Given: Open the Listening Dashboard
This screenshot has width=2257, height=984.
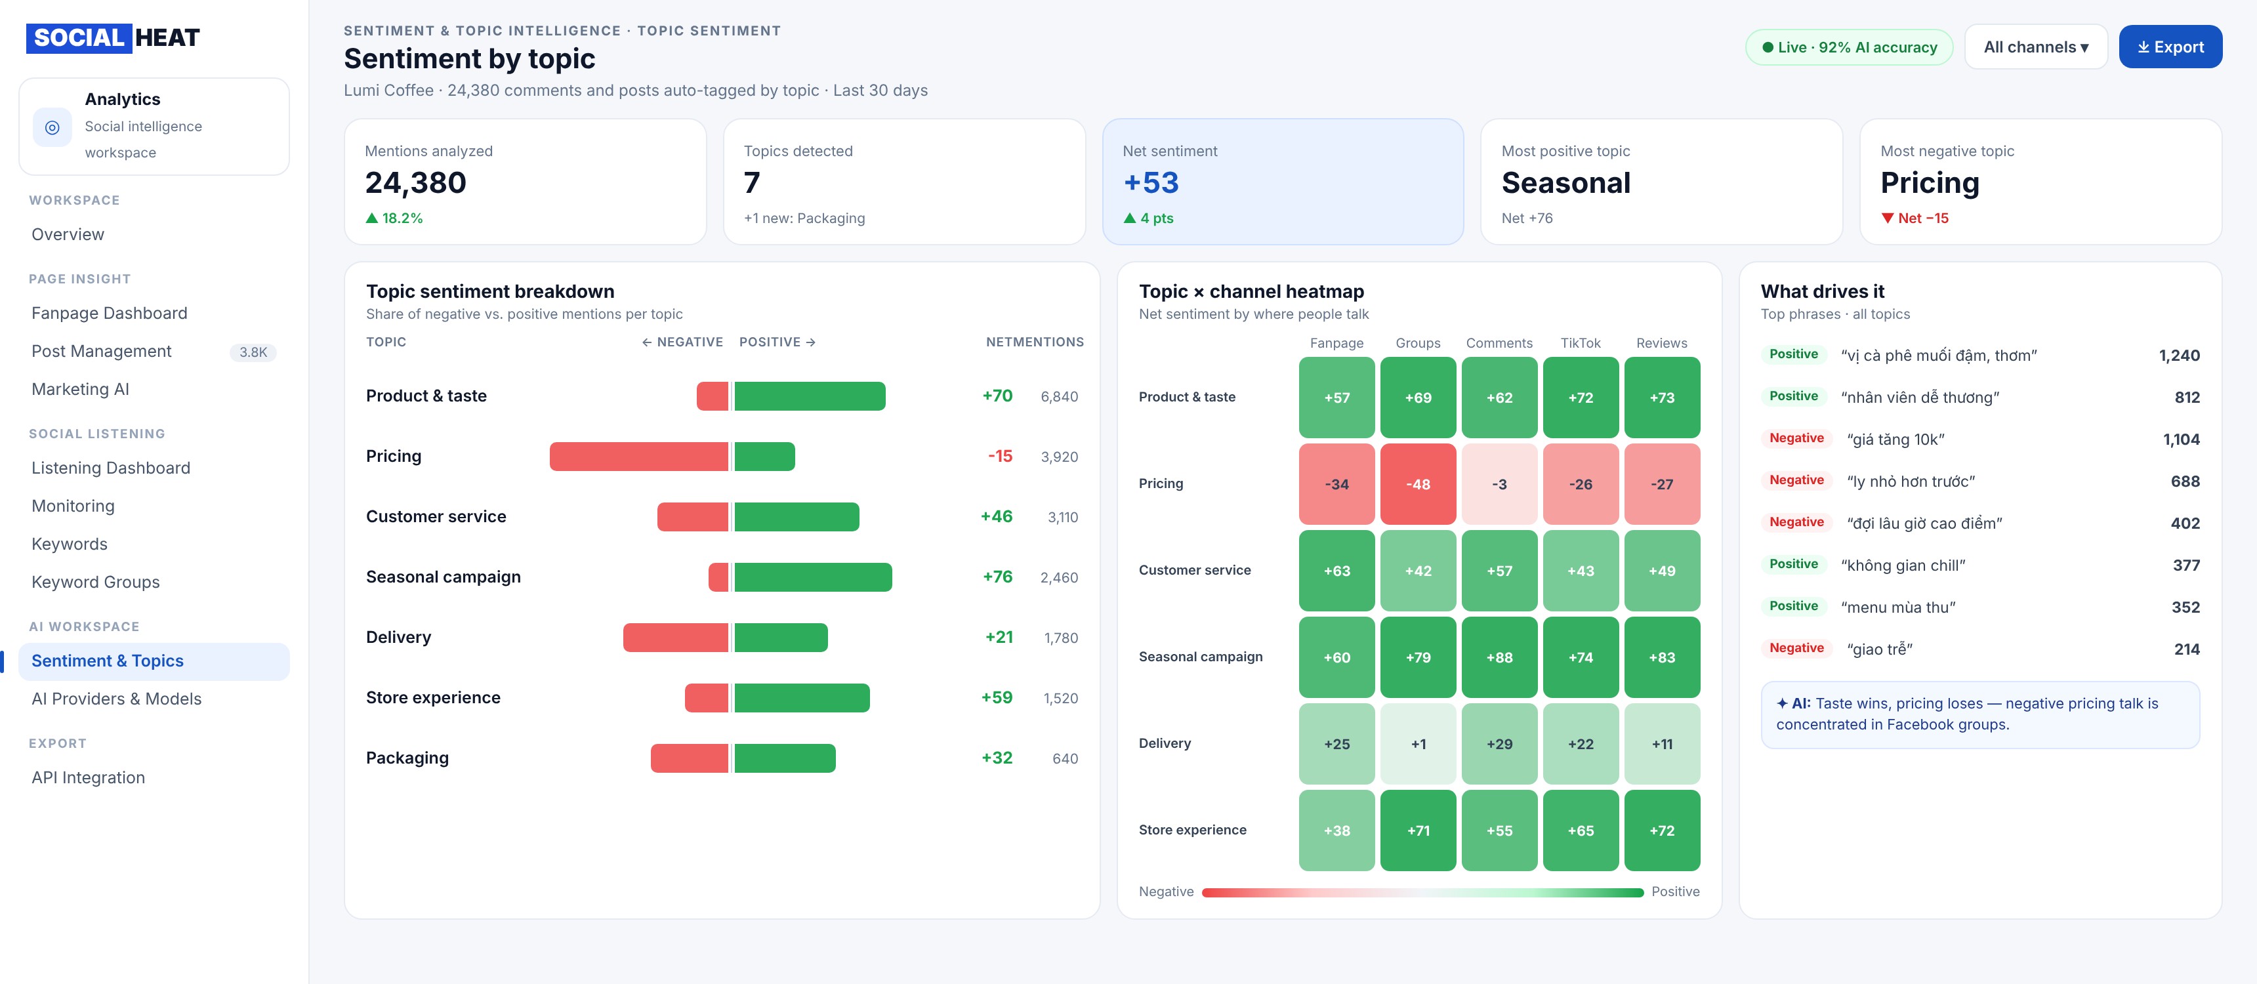Looking at the screenshot, I should click(154, 469).
